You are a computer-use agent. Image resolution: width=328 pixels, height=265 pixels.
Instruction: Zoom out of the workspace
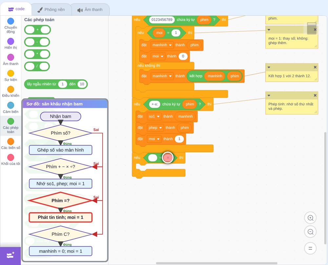[x=310, y=232]
